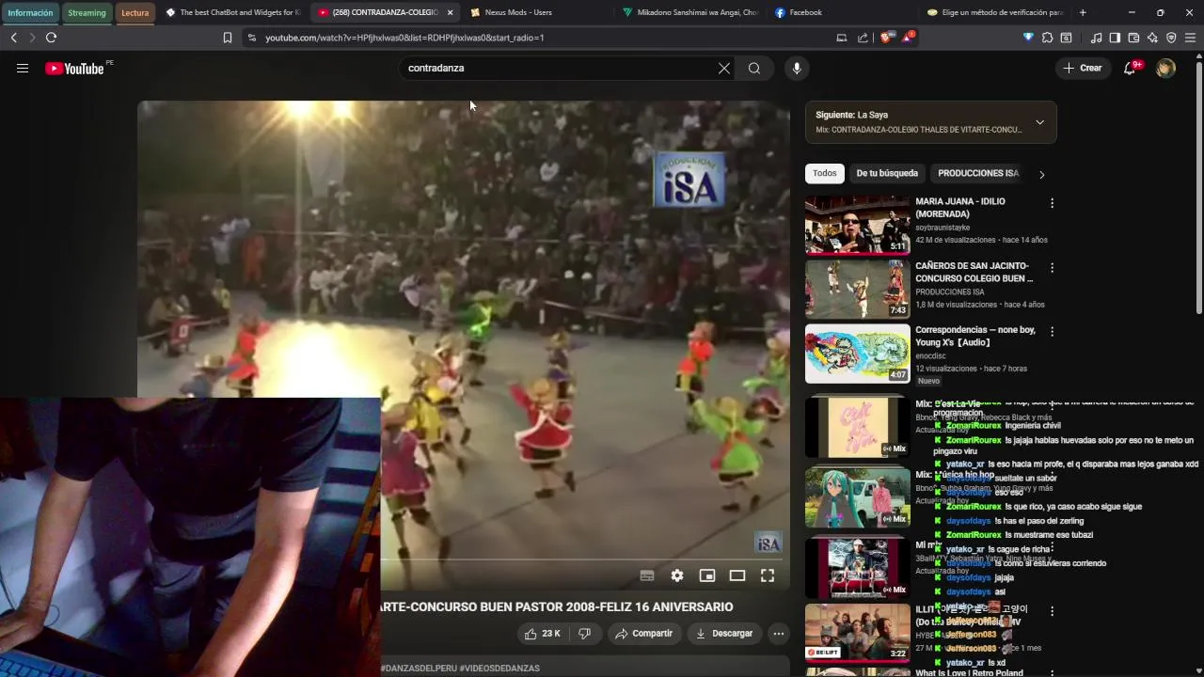Image resolution: width=1204 pixels, height=677 pixels.
Task: Dislike the video
Action: point(584,634)
